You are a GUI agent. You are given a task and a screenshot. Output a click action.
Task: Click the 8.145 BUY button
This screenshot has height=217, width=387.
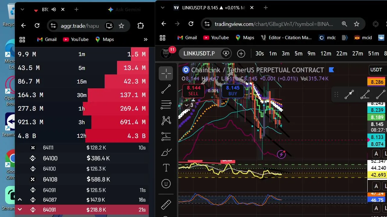point(233,91)
